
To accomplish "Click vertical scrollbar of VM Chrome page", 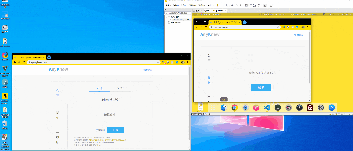I will click(x=310, y=57).
